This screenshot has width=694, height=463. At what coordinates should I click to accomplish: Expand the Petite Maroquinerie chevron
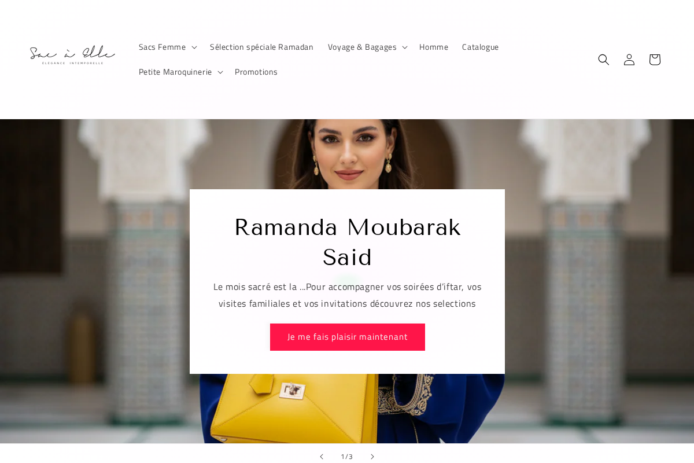point(220,72)
